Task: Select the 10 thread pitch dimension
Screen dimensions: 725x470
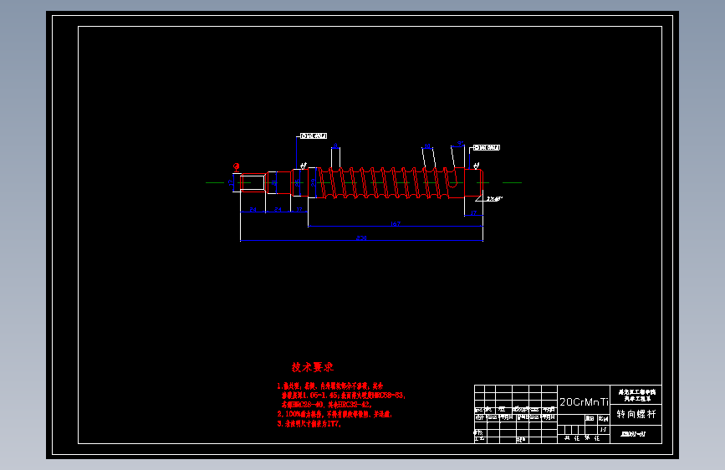Action: [x=427, y=146]
